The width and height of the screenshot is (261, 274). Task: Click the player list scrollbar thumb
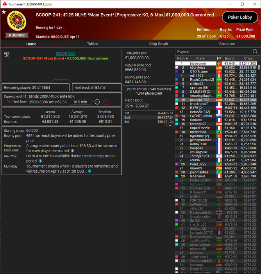259,67
